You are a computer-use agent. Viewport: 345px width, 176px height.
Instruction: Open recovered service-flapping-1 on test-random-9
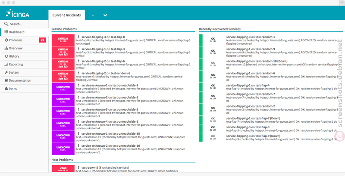(251, 49)
